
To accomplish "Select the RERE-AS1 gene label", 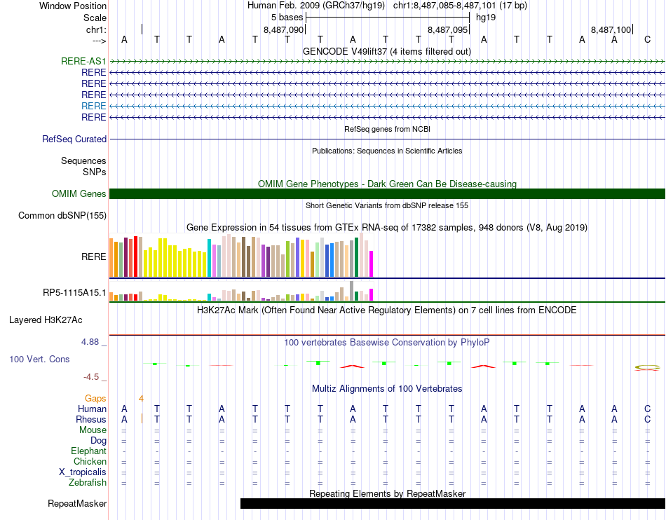I will coord(83,61).
